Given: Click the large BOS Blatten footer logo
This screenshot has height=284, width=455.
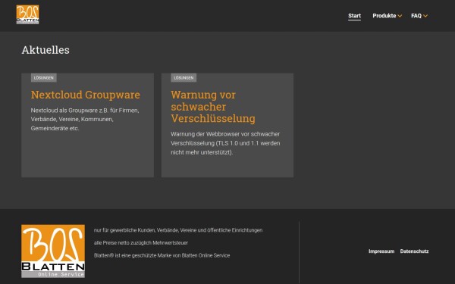Looking at the screenshot, I should coord(53,251).
